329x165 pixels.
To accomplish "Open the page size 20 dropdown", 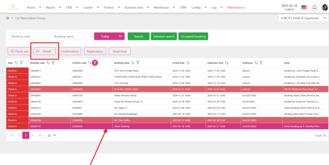I will (x=51, y=135).
